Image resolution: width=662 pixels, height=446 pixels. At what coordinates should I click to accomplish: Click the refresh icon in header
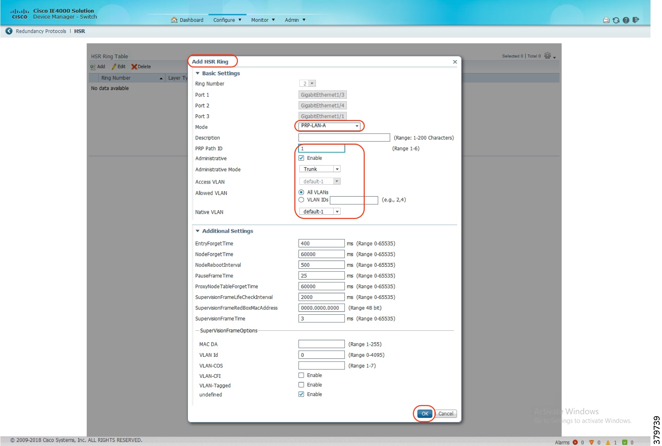(616, 20)
